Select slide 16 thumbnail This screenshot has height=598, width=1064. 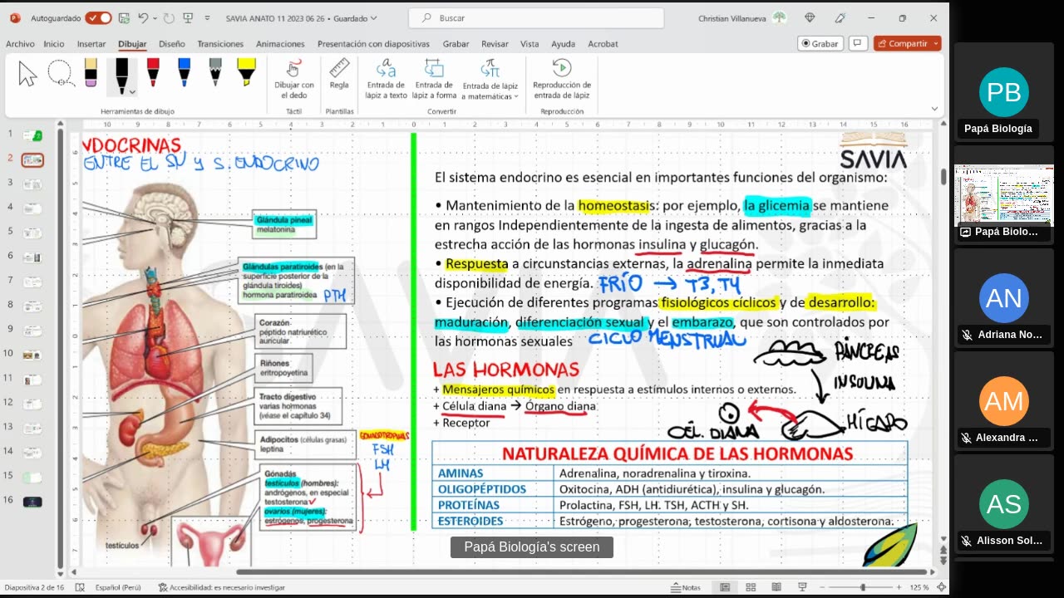(33, 502)
